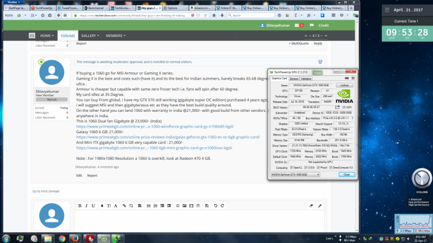Insert an ordered list in the editor
This screenshot has height=243, width=433.
point(156,205)
